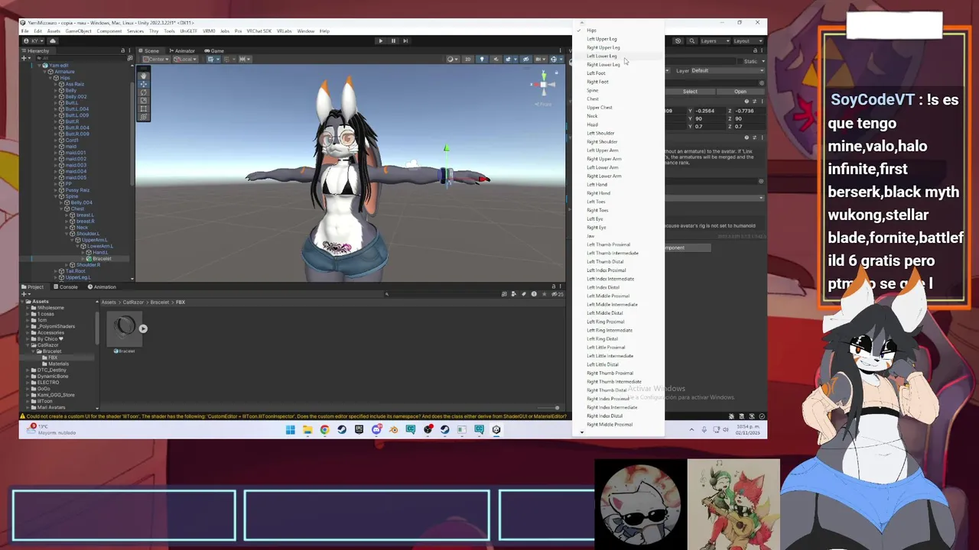Toggle scene visibility of hidden objects

(x=525, y=59)
